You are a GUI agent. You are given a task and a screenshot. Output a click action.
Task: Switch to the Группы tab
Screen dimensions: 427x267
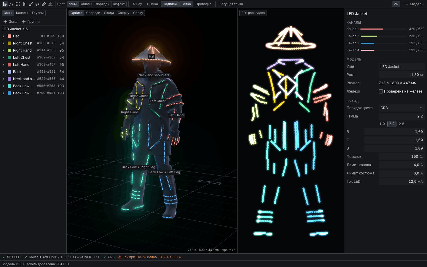[x=38, y=13]
